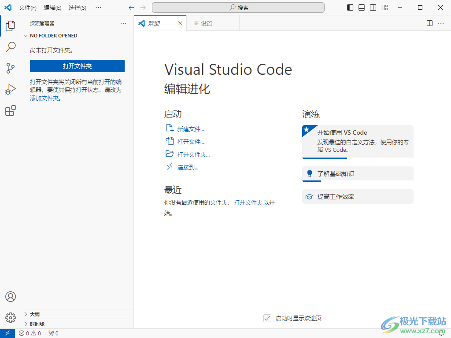Expand the 时间线 timeline section
This screenshot has height=338, width=451.
pos(77,324)
